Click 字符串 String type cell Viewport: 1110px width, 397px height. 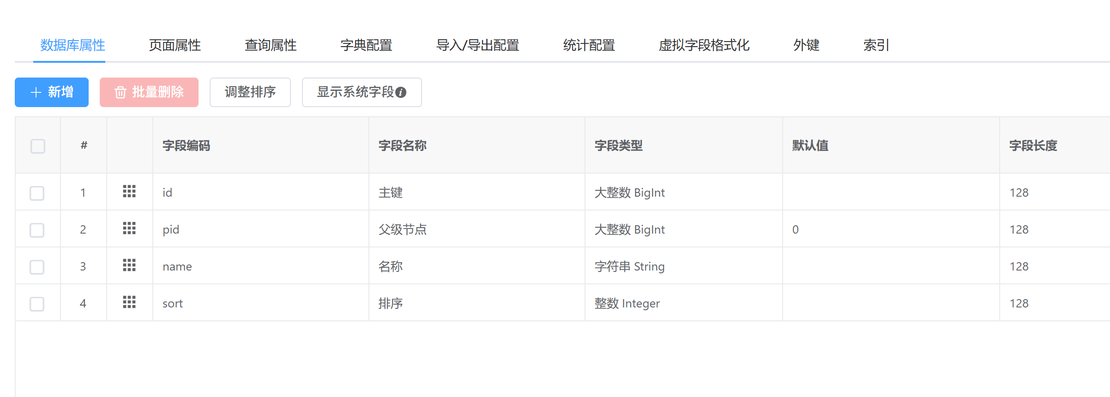[629, 266]
